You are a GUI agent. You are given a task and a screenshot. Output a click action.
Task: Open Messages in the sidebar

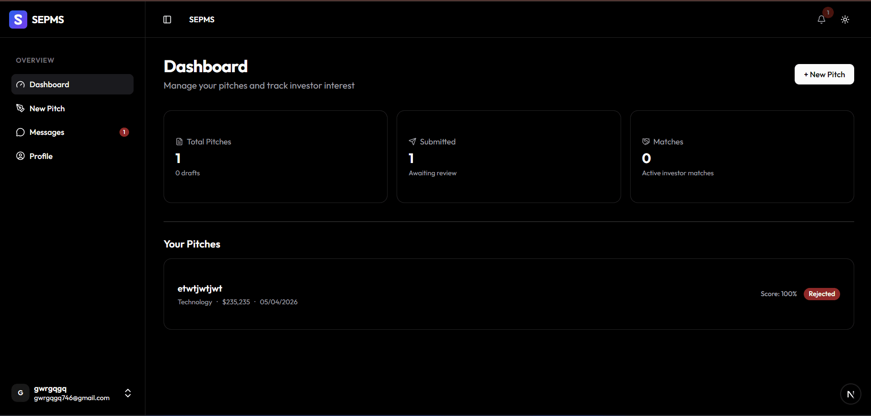point(72,132)
